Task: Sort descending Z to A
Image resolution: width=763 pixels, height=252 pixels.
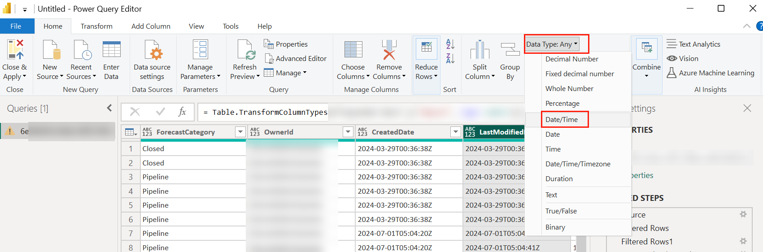Action: click(x=450, y=58)
